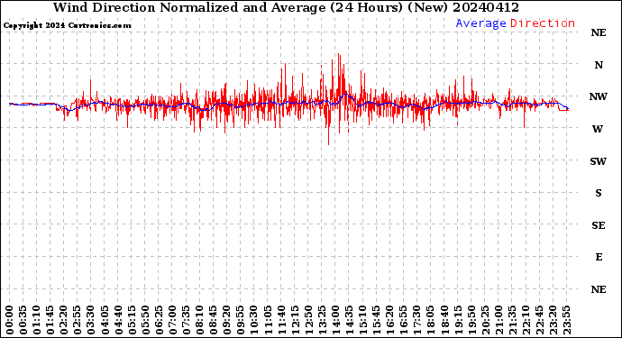The image size is (622, 338).
Task: Click the 12:50 time axis label
Action: tap(307, 320)
